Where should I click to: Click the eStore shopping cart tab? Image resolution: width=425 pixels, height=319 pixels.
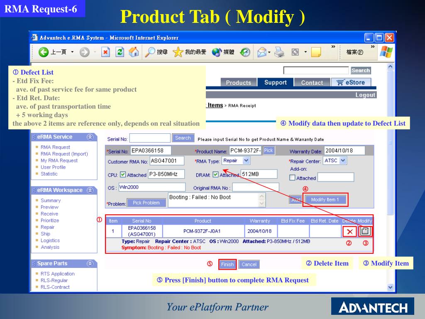point(351,83)
